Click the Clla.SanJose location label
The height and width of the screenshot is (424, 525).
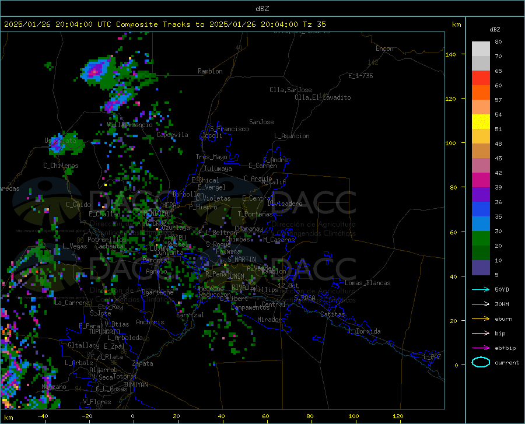tap(290, 90)
